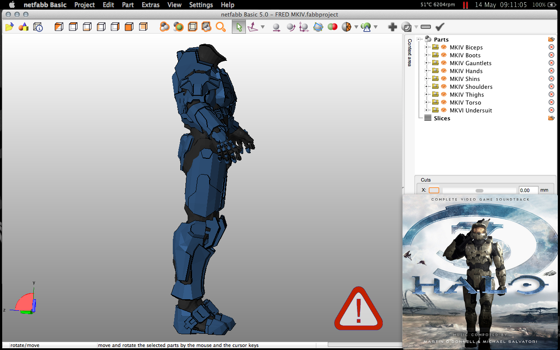The width and height of the screenshot is (560, 350).
Task: Expand the MKIV Boots tree node
Action: pos(427,56)
